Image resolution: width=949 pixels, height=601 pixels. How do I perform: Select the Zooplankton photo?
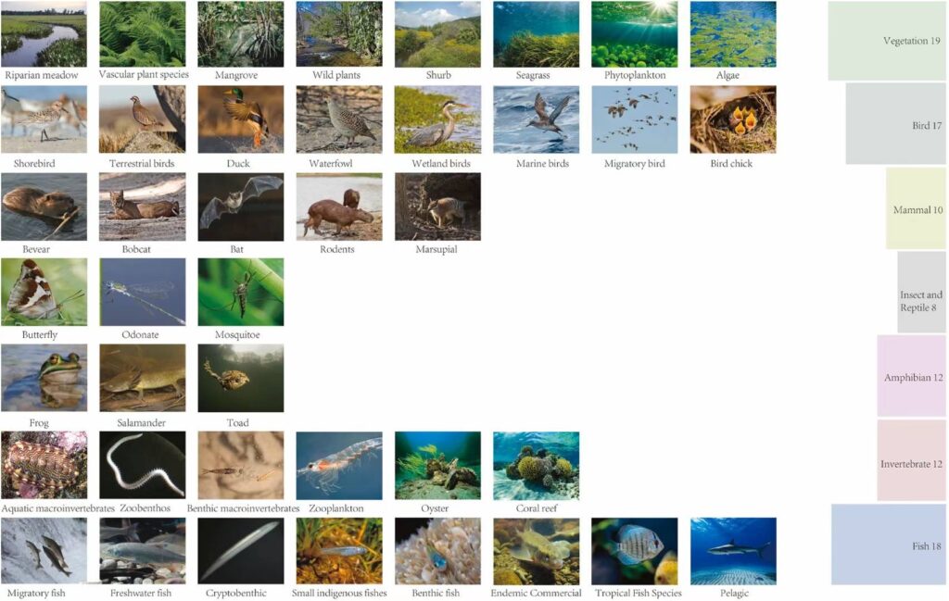[x=339, y=466]
